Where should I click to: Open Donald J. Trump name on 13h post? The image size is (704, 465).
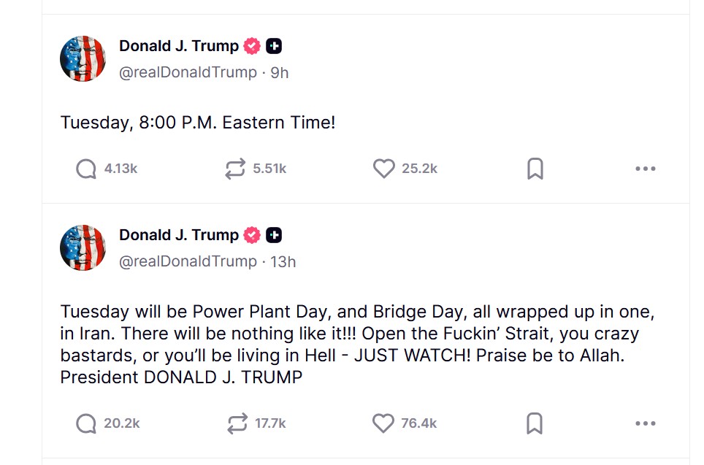[179, 235]
